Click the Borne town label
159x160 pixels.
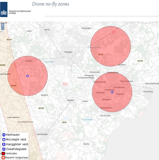pyautogui.click(x=47, y=30)
